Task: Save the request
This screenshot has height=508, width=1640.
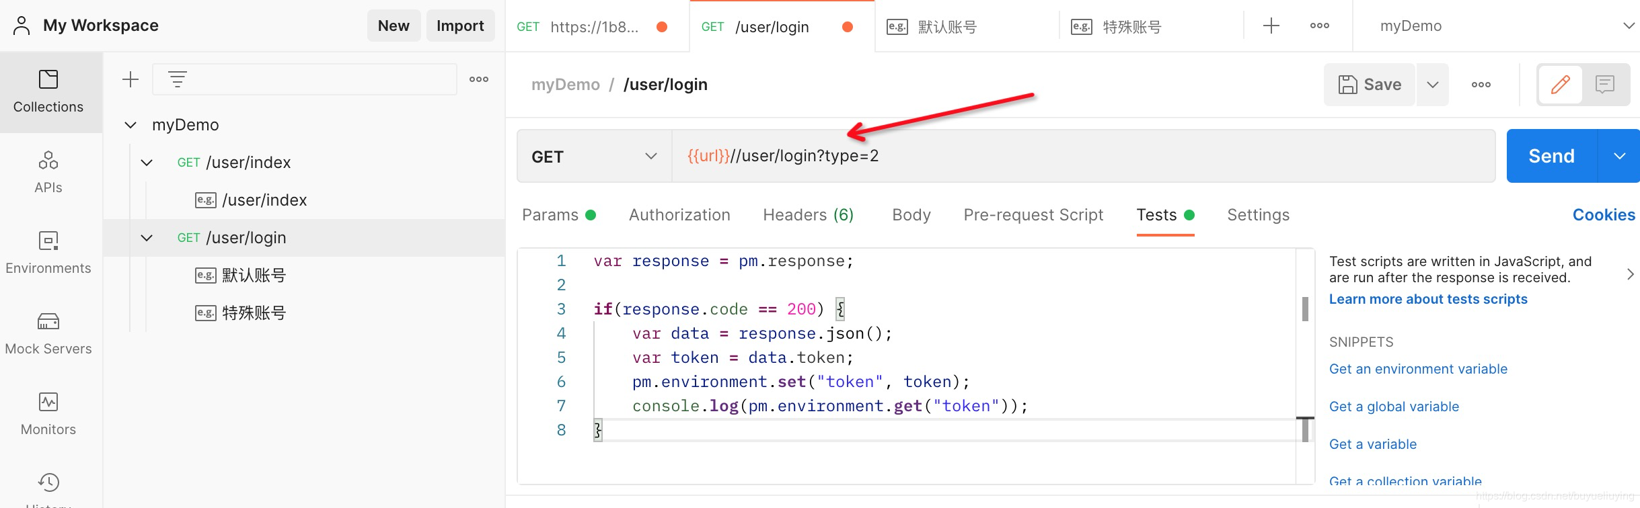Action: (x=1370, y=85)
